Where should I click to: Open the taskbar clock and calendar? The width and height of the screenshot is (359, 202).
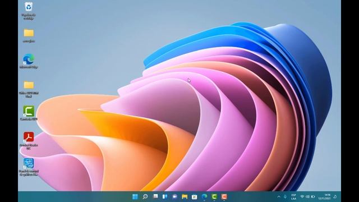[x=324, y=197]
